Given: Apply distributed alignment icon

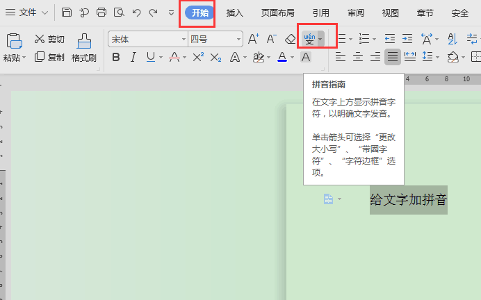Looking at the screenshot, I should click(410, 57).
